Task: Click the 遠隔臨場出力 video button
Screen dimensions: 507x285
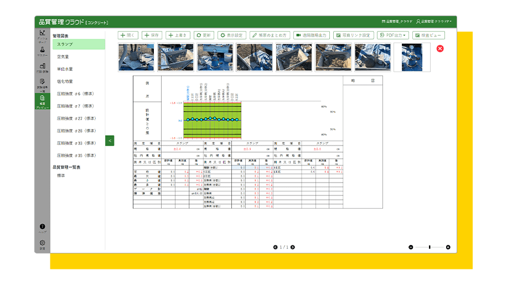Action: pos(312,35)
